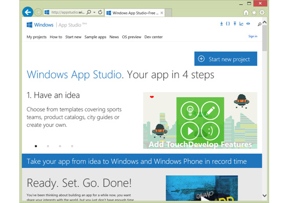289x203 pixels.
Task: Click the smiley face circle on green tile
Action: (x=210, y=131)
